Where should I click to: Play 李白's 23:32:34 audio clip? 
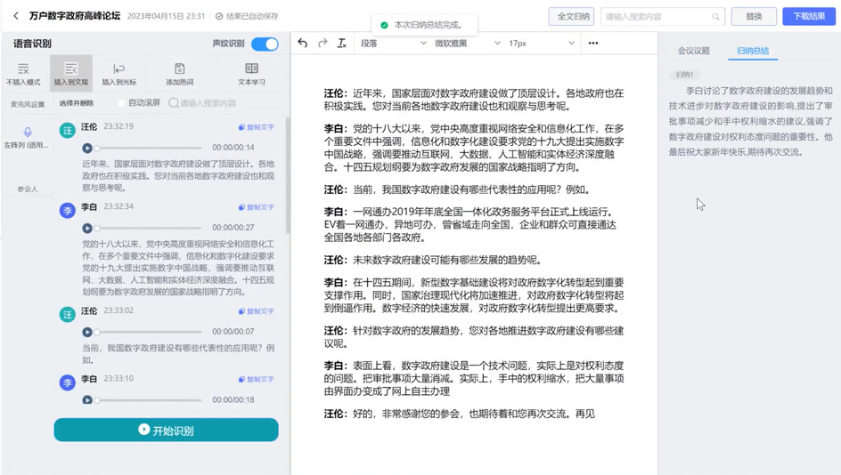pyautogui.click(x=87, y=228)
